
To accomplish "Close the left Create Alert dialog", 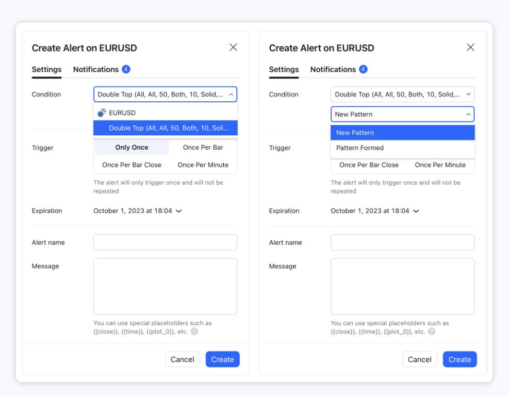I will point(233,47).
